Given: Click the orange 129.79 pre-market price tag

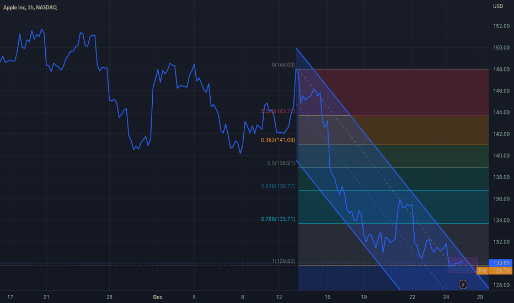Looking at the screenshot, I should pos(501,270).
